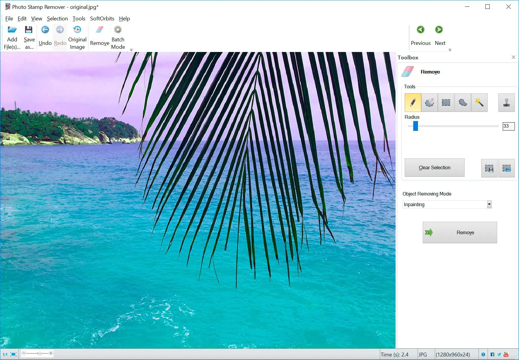This screenshot has width=519, height=360.
Task: Select the pencil marker tool
Action: [x=413, y=102]
